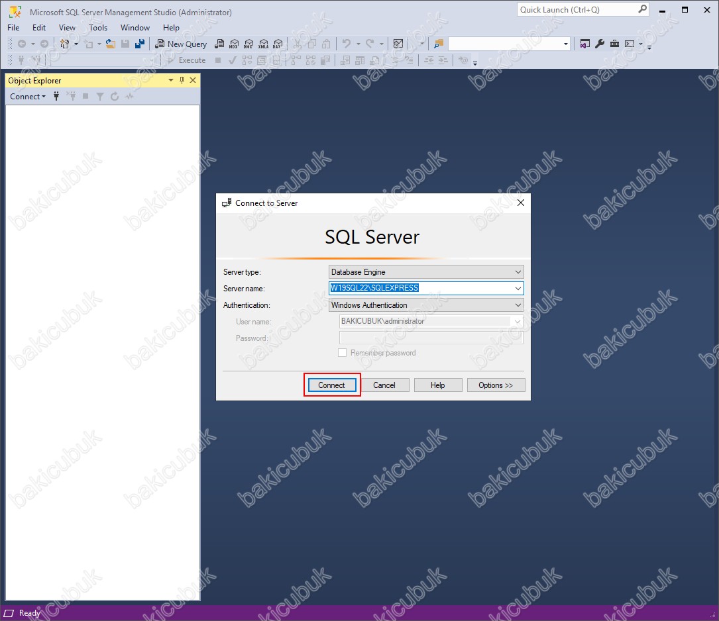Close the Connect to Server dialog

click(520, 203)
